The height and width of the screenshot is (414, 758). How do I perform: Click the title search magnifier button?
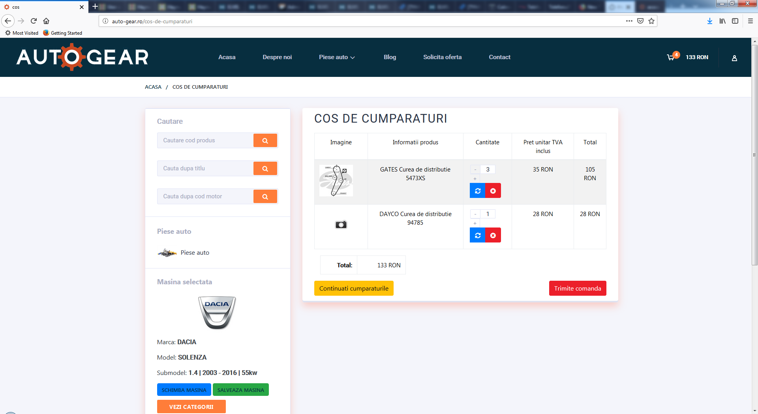click(265, 168)
